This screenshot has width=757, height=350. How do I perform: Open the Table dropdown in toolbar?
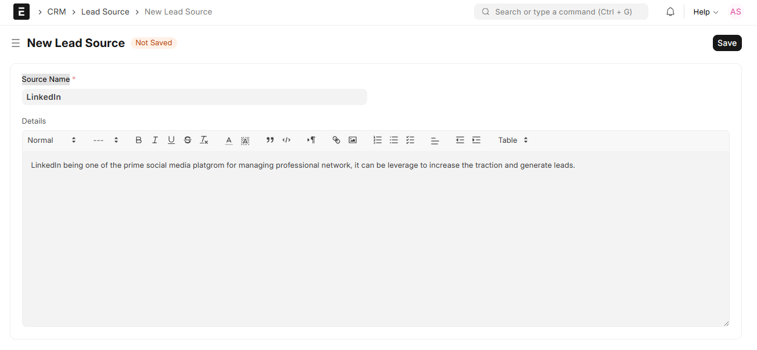click(514, 140)
